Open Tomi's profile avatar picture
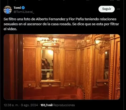Viewport: 126px width, 110px height. (x=8, y=10)
